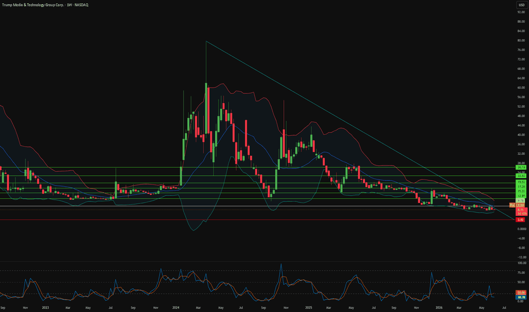
Task: Click the 92.00 price axis label
Action: coord(521,12)
